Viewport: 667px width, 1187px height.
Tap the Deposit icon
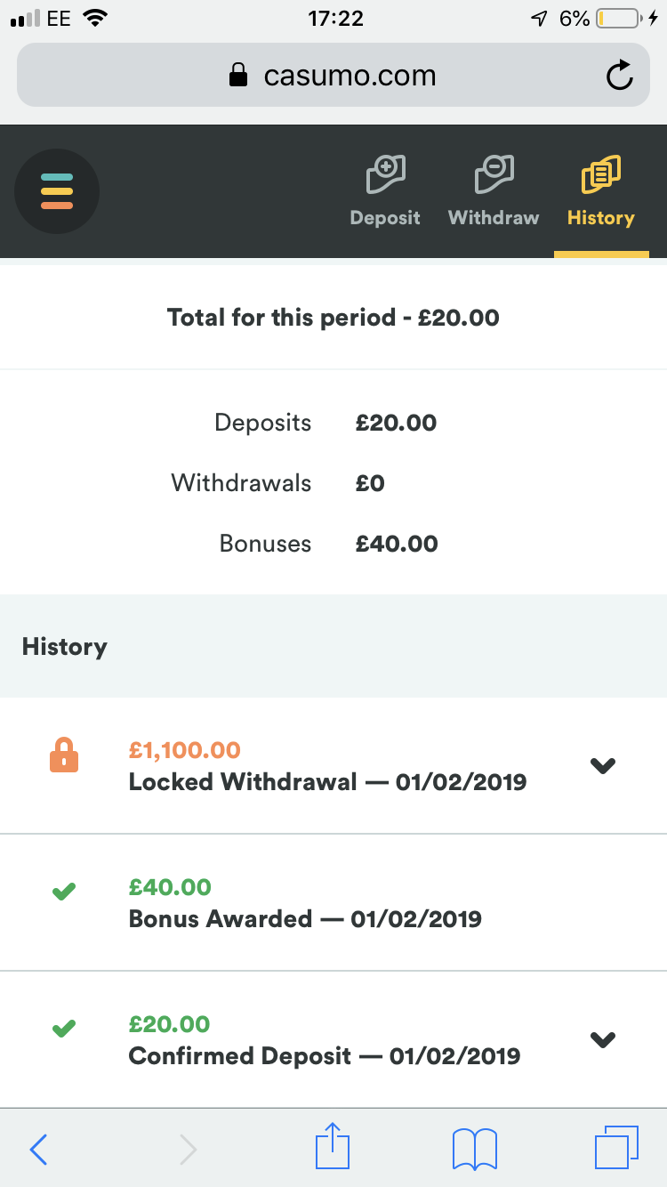[386, 174]
